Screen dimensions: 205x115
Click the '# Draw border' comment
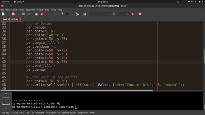point(40,23)
